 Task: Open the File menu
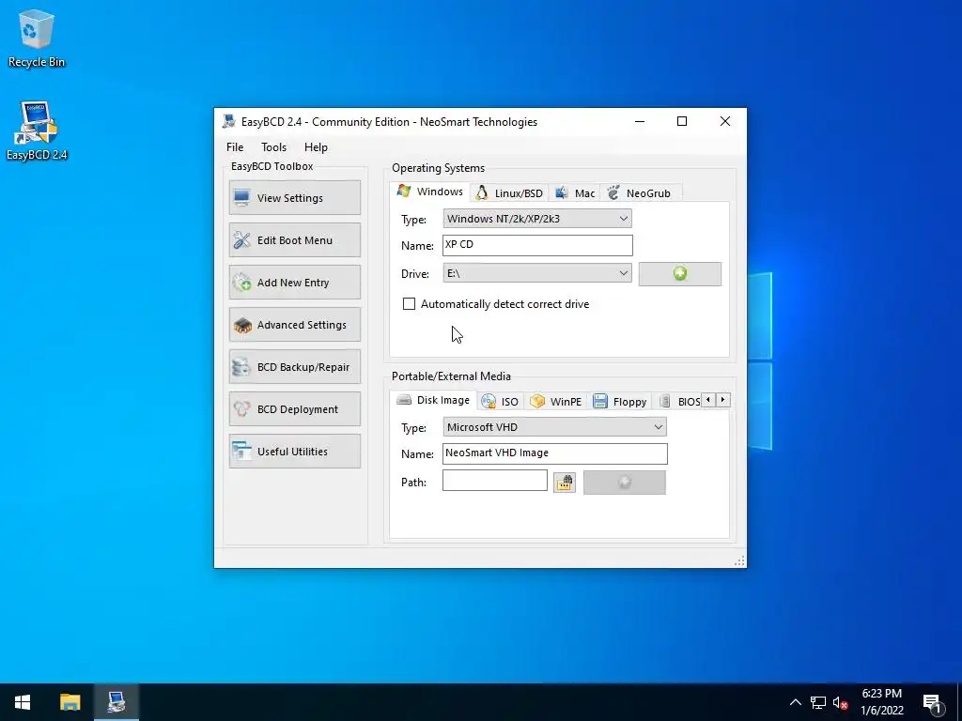coord(235,147)
